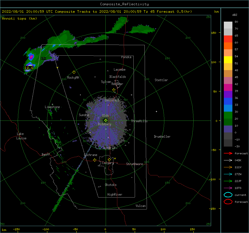This screenshot has height=233, width=249.
Task: Click the yellow diamond marker above Calgary label
Action: 109,160
